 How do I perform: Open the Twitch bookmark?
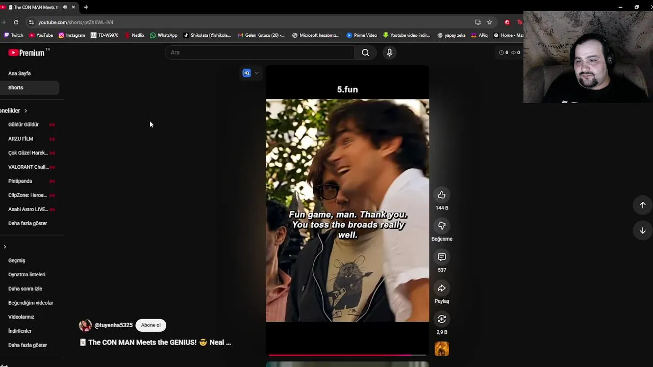pyautogui.click(x=14, y=35)
